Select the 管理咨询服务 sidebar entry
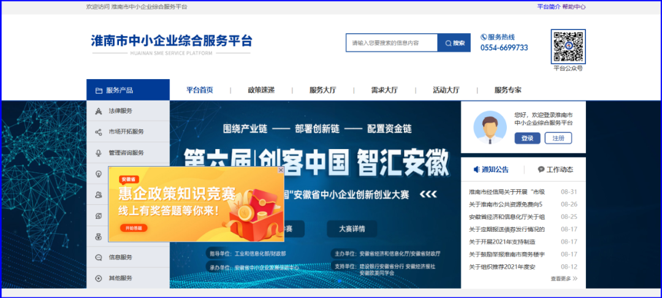The image size is (662, 298). point(128,153)
